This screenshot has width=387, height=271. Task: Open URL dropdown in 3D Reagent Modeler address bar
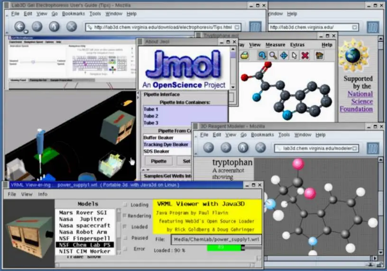[x=355, y=148]
